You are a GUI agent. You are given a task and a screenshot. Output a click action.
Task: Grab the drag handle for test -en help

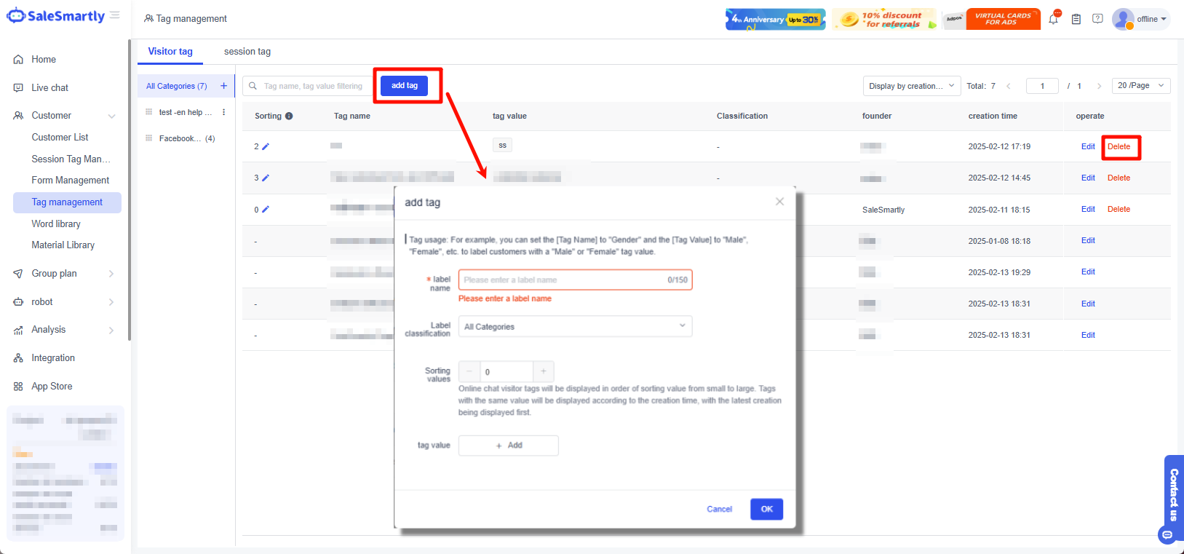[x=149, y=112]
